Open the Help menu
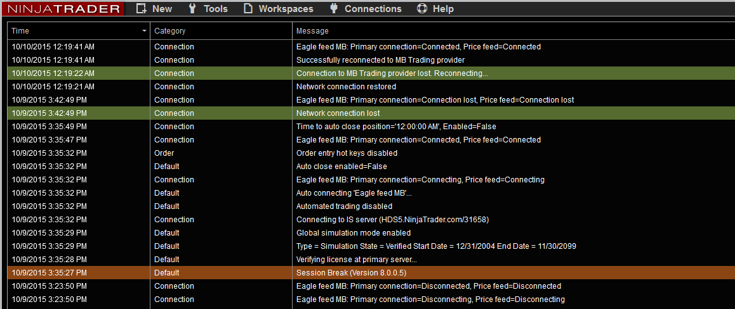Viewport: 735px width, 309px height. tap(443, 9)
